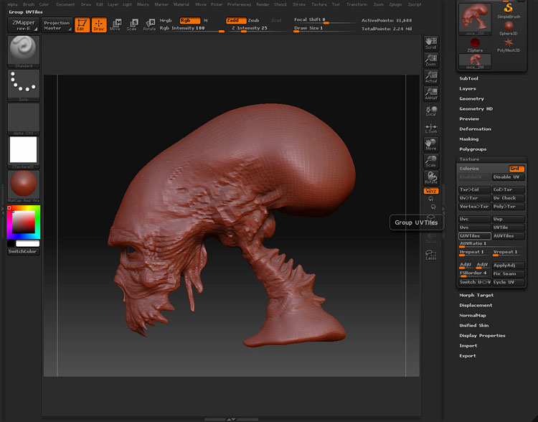This screenshot has height=422, width=538.
Task: Open the Texture menu
Action: tap(318, 4)
